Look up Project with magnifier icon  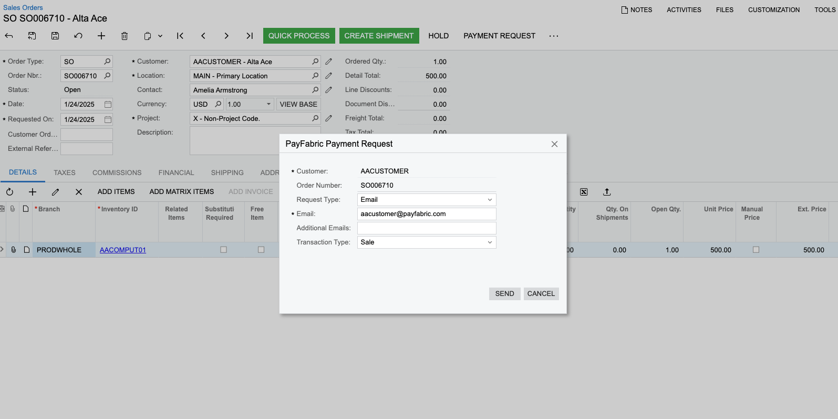coord(315,118)
